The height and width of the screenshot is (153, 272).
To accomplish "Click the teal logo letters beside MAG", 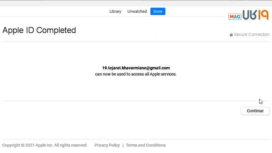I will [x=249, y=15].
